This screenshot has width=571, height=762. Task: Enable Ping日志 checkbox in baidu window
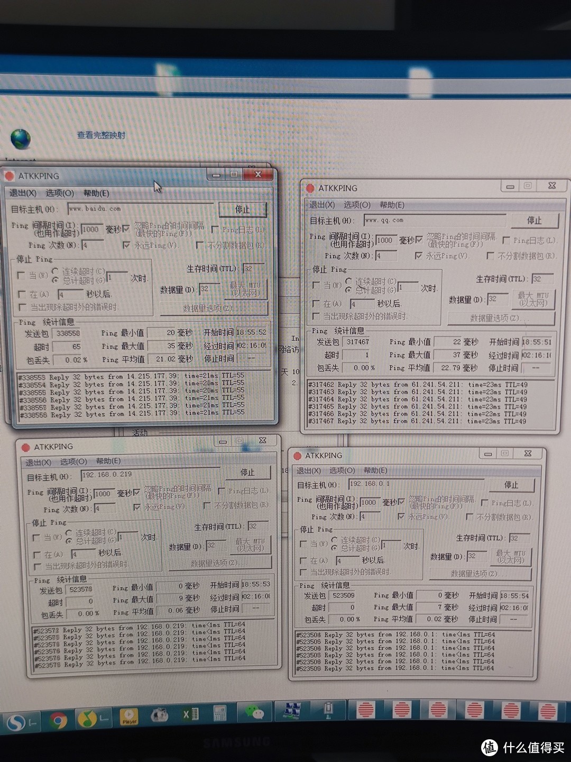pos(215,230)
